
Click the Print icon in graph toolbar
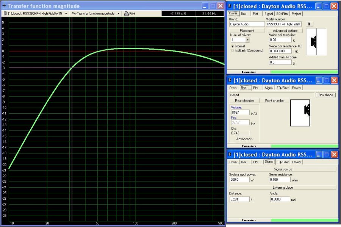tap(126, 14)
